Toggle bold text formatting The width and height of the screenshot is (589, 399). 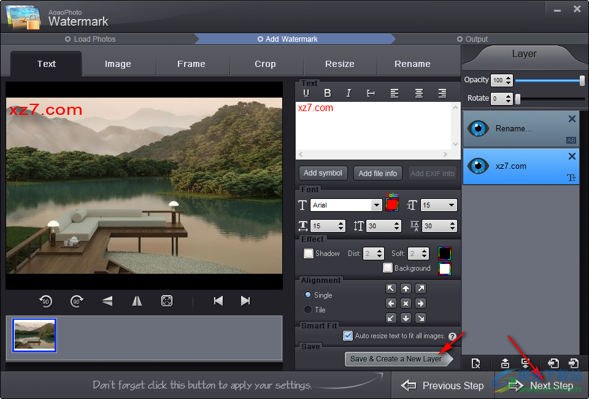[328, 93]
